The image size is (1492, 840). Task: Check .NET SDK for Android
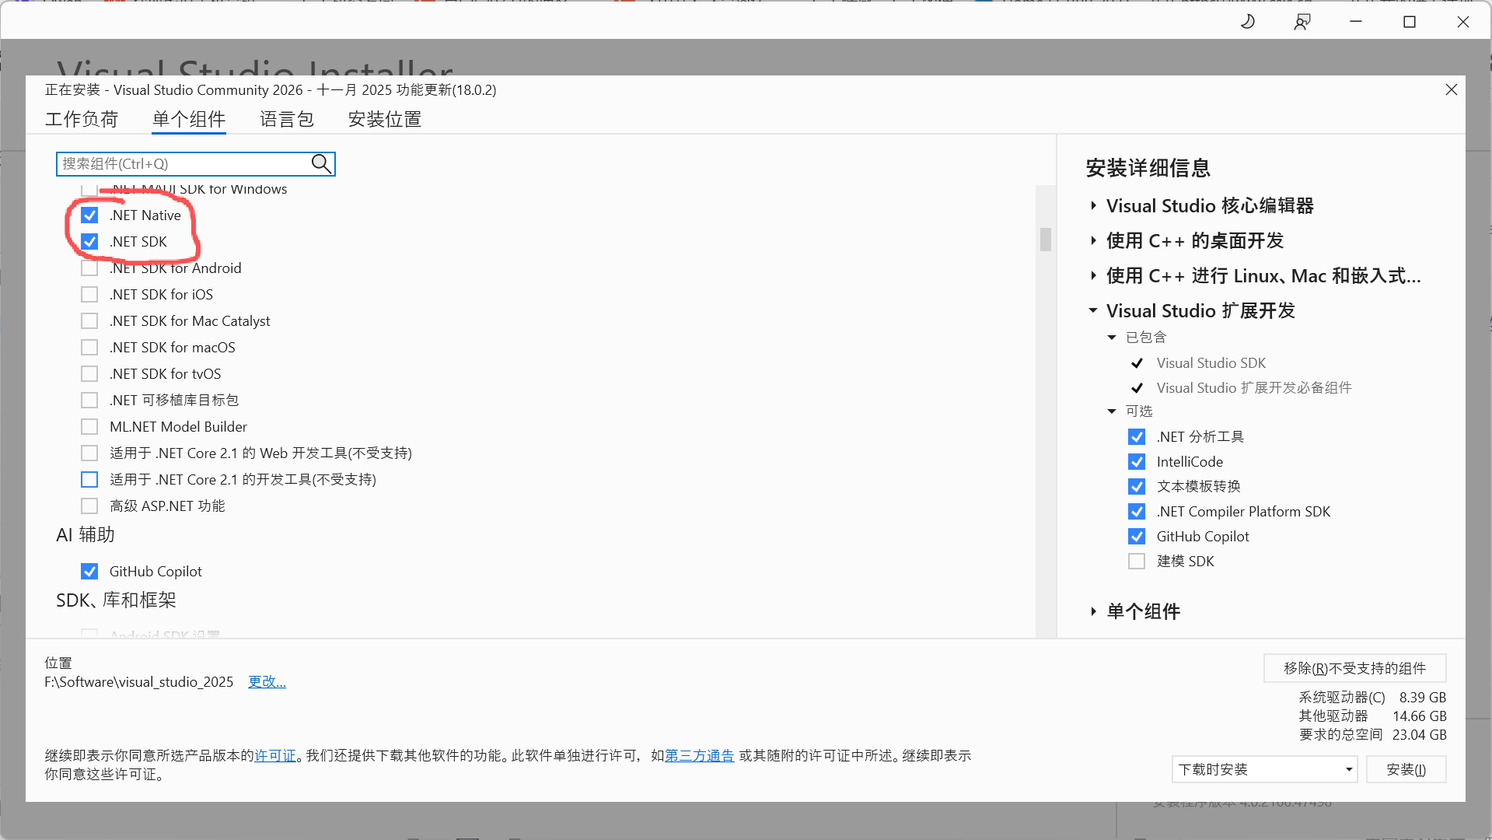click(x=89, y=268)
